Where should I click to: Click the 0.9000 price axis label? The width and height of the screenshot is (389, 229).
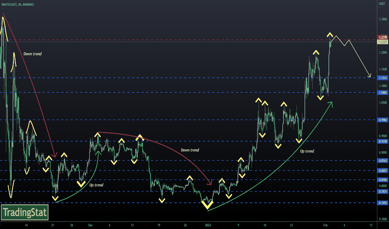(383, 152)
